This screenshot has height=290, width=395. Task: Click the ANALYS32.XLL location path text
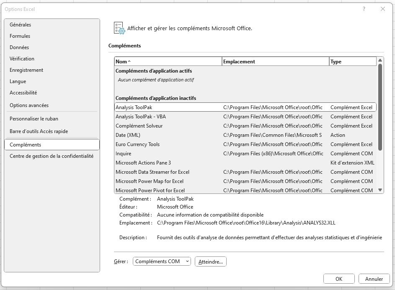[246, 223]
